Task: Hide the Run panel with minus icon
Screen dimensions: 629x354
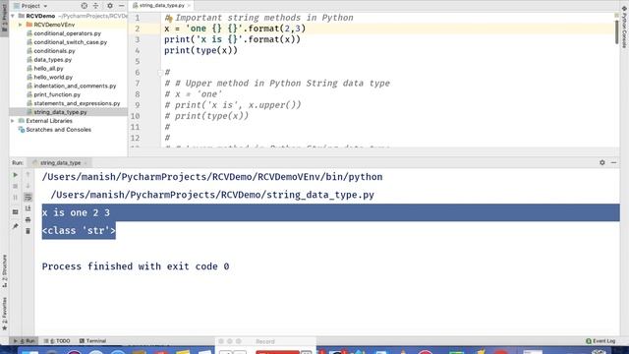Action: [613, 162]
